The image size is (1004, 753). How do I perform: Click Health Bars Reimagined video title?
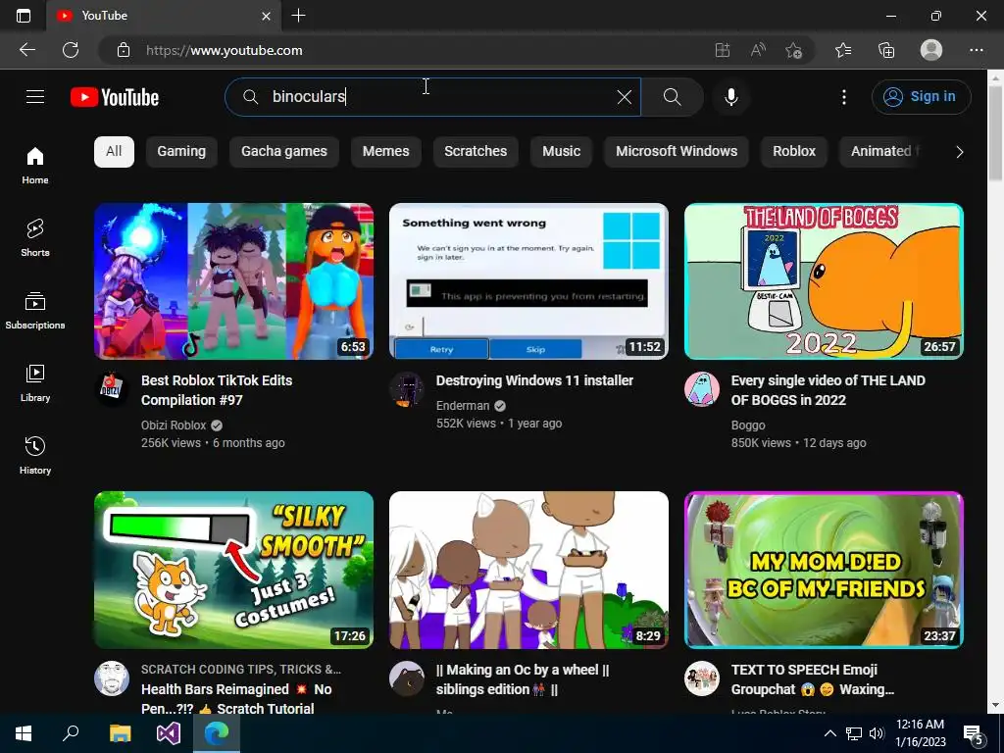[x=236, y=698]
